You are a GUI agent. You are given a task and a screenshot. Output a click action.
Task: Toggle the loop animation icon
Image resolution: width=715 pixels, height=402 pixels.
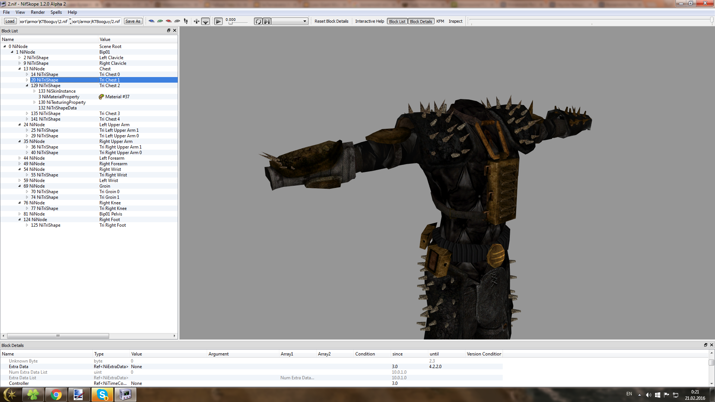point(258,21)
